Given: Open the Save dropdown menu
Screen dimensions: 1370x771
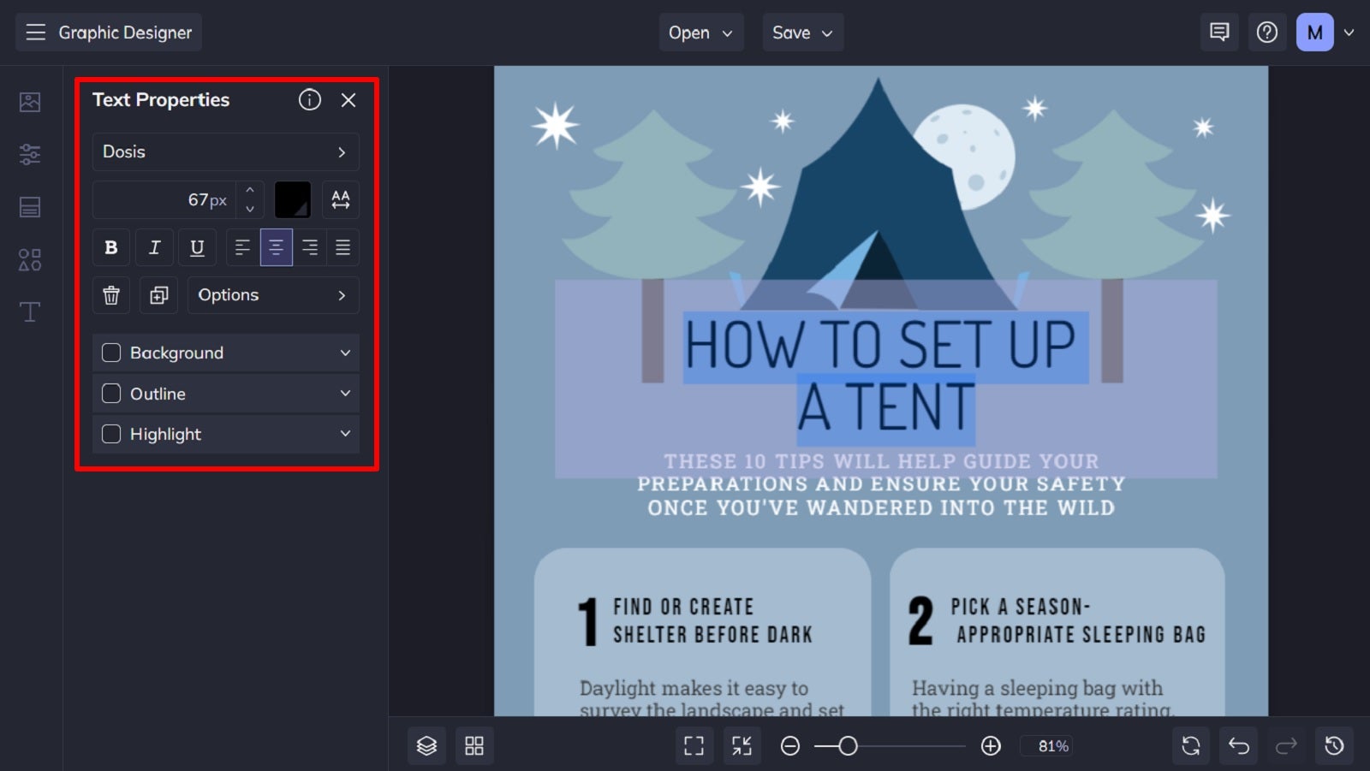Looking at the screenshot, I should click(x=802, y=32).
